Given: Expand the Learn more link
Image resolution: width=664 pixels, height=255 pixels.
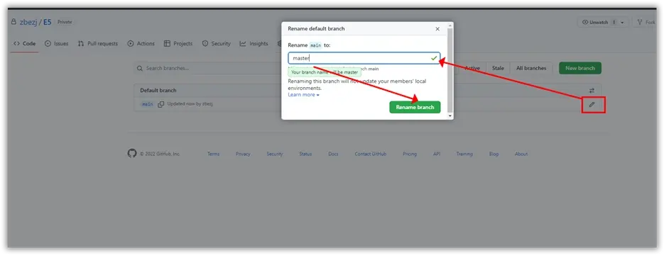Looking at the screenshot, I should click(x=304, y=95).
